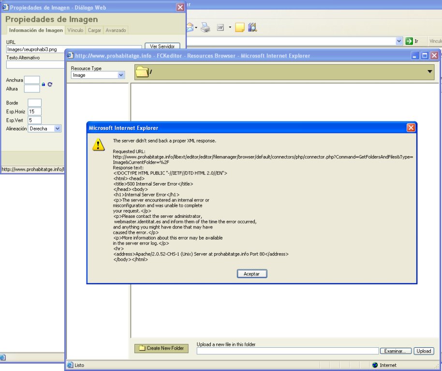Click the Texto Alternativo input field
The height and width of the screenshot is (371, 442).
[x=35, y=65]
